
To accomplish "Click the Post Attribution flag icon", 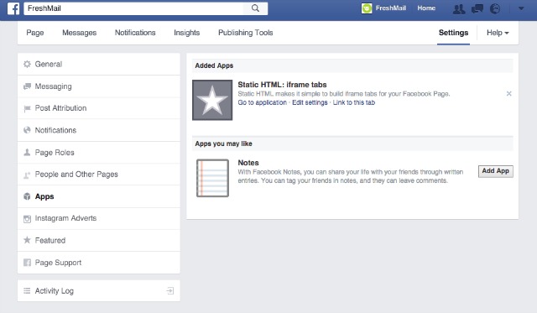I will (27, 108).
